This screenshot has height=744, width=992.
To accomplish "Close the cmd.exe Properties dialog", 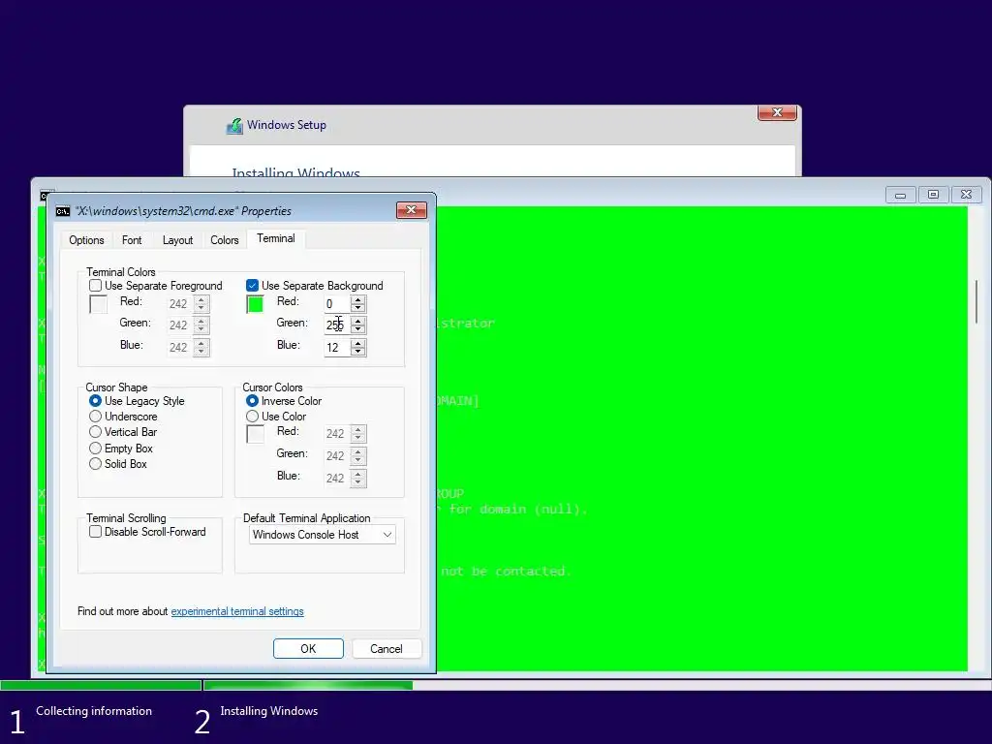I will 411,210.
